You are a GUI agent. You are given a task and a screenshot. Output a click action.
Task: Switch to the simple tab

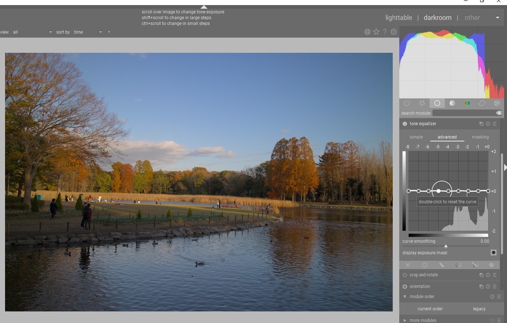pos(416,137)
